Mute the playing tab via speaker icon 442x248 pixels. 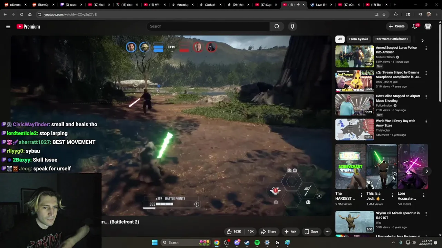tap(298, 5)
